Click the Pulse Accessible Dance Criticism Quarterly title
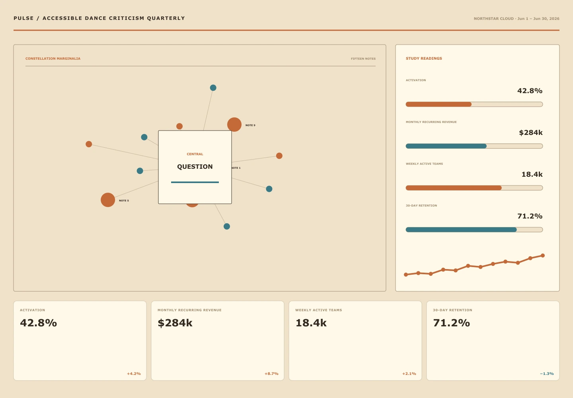Viewport: 573px width, 398px height. pyautogui.click(x=99, y=18)
